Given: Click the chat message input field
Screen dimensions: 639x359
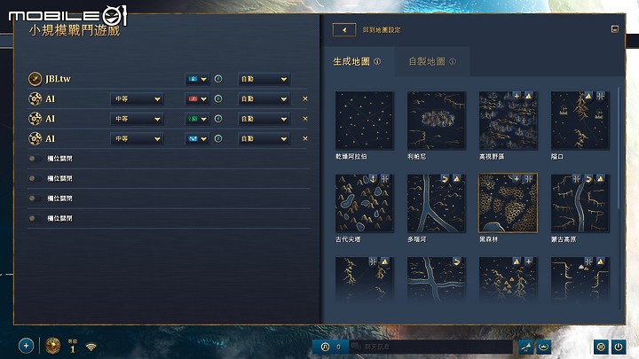Looking at the screenshot, I should [430, 347].
